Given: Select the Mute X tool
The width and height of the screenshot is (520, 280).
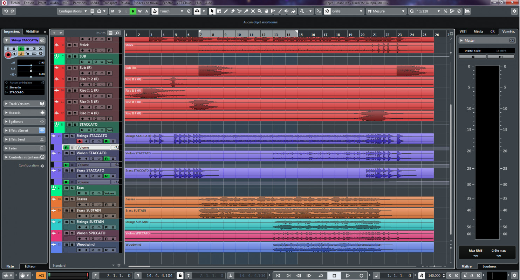Looking at the screenshot, I should click(253, 11).
